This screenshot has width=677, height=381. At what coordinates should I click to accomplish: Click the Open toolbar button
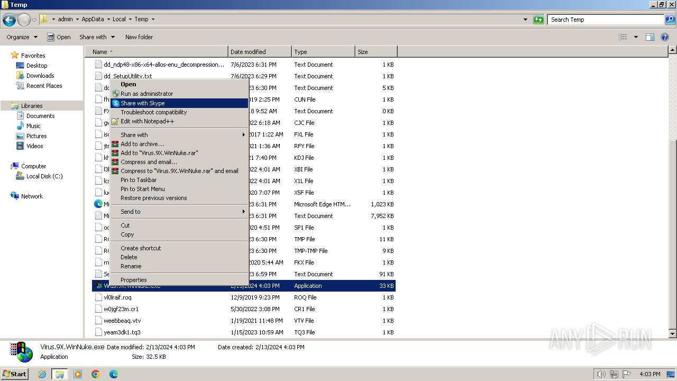[59, 37]
